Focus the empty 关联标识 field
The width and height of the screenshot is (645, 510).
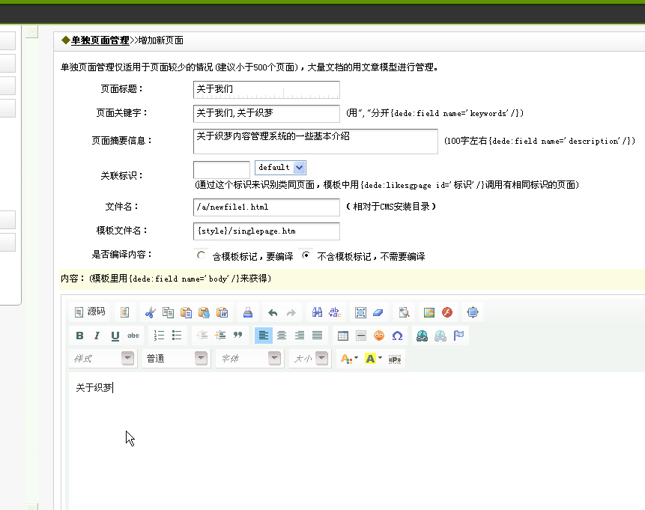[x=222, y=169]
